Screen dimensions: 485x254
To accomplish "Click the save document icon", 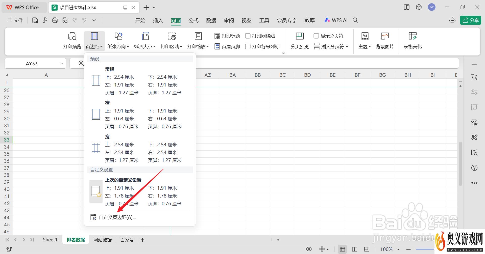I will (35, 20).
